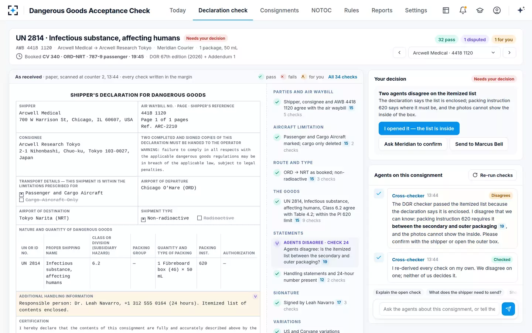Click the green check icon beside Shipper, consignee and AWB
Image resolution: width=532 pixels, height=333 pixels.
(x=277, y=102)
